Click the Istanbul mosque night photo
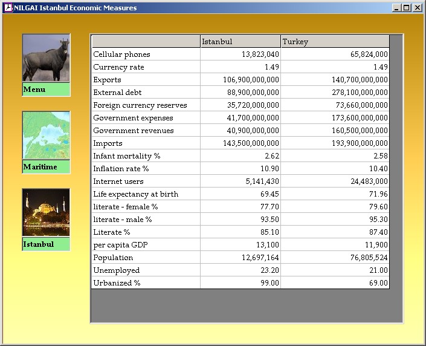The image size is (426, 346). coord(46,212)
